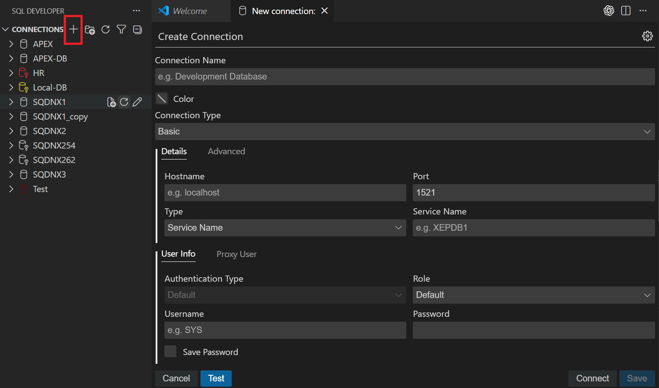Screen dimensions: 659x388
Task: Focus the Service Name input field
Action: [534, 228]
